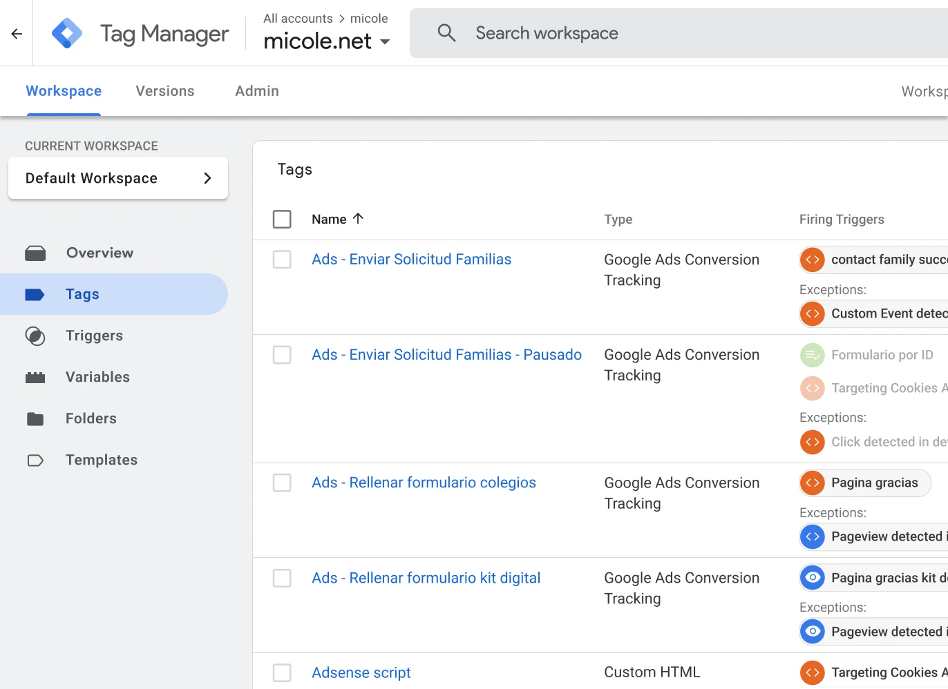Click Targeting Cookies icon in Adsense row
The height and width of the screenshot is (689, 948).
pos(813,672)
